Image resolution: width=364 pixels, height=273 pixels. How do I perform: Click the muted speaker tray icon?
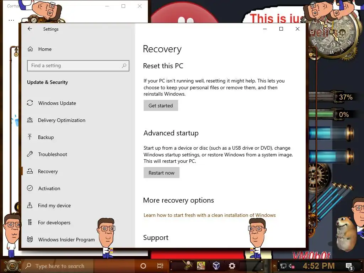[291, 266]
